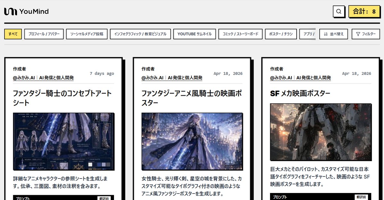Screen dimensions: 384x200
Task: Open @みかみ.AI author profile on first card
Action: tap(24, 78)
